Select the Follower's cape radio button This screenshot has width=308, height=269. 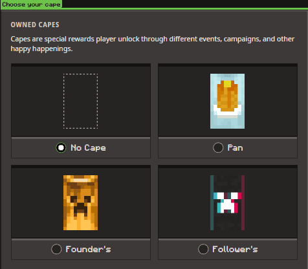[203, 249]
